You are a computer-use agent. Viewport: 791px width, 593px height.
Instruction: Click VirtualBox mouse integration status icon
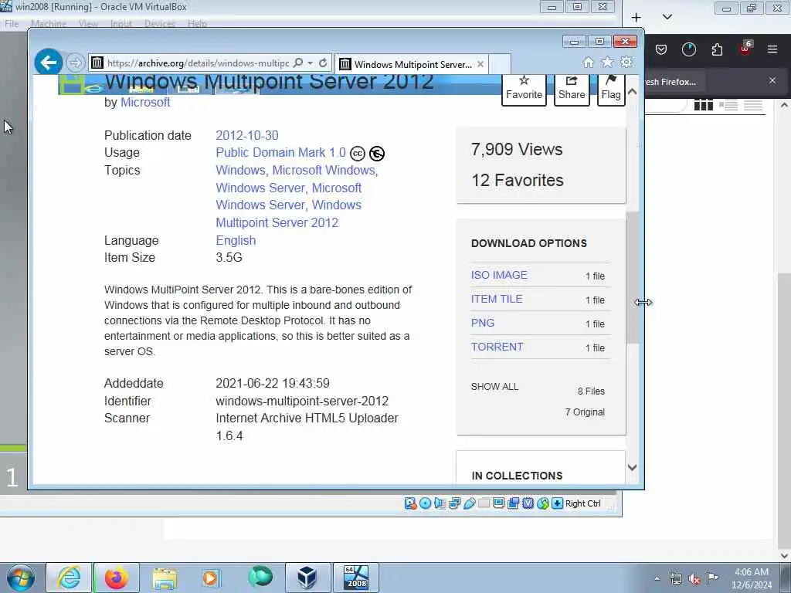pos(543,503)
